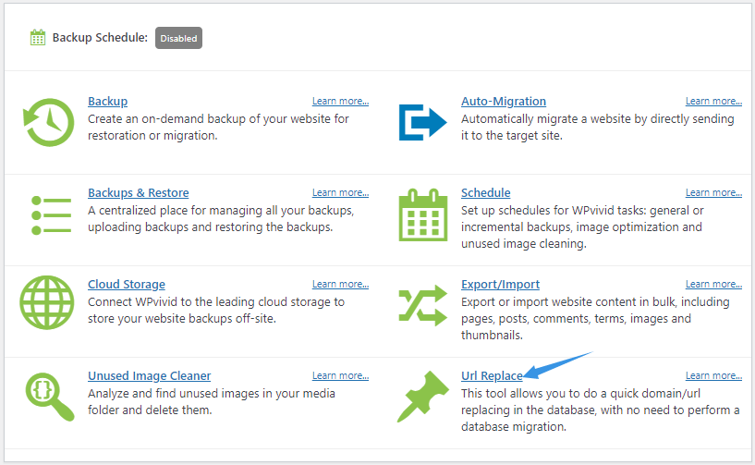Go to Backups & Restore
The height and width of the screenshot is (465, 755).
[139, 192]
